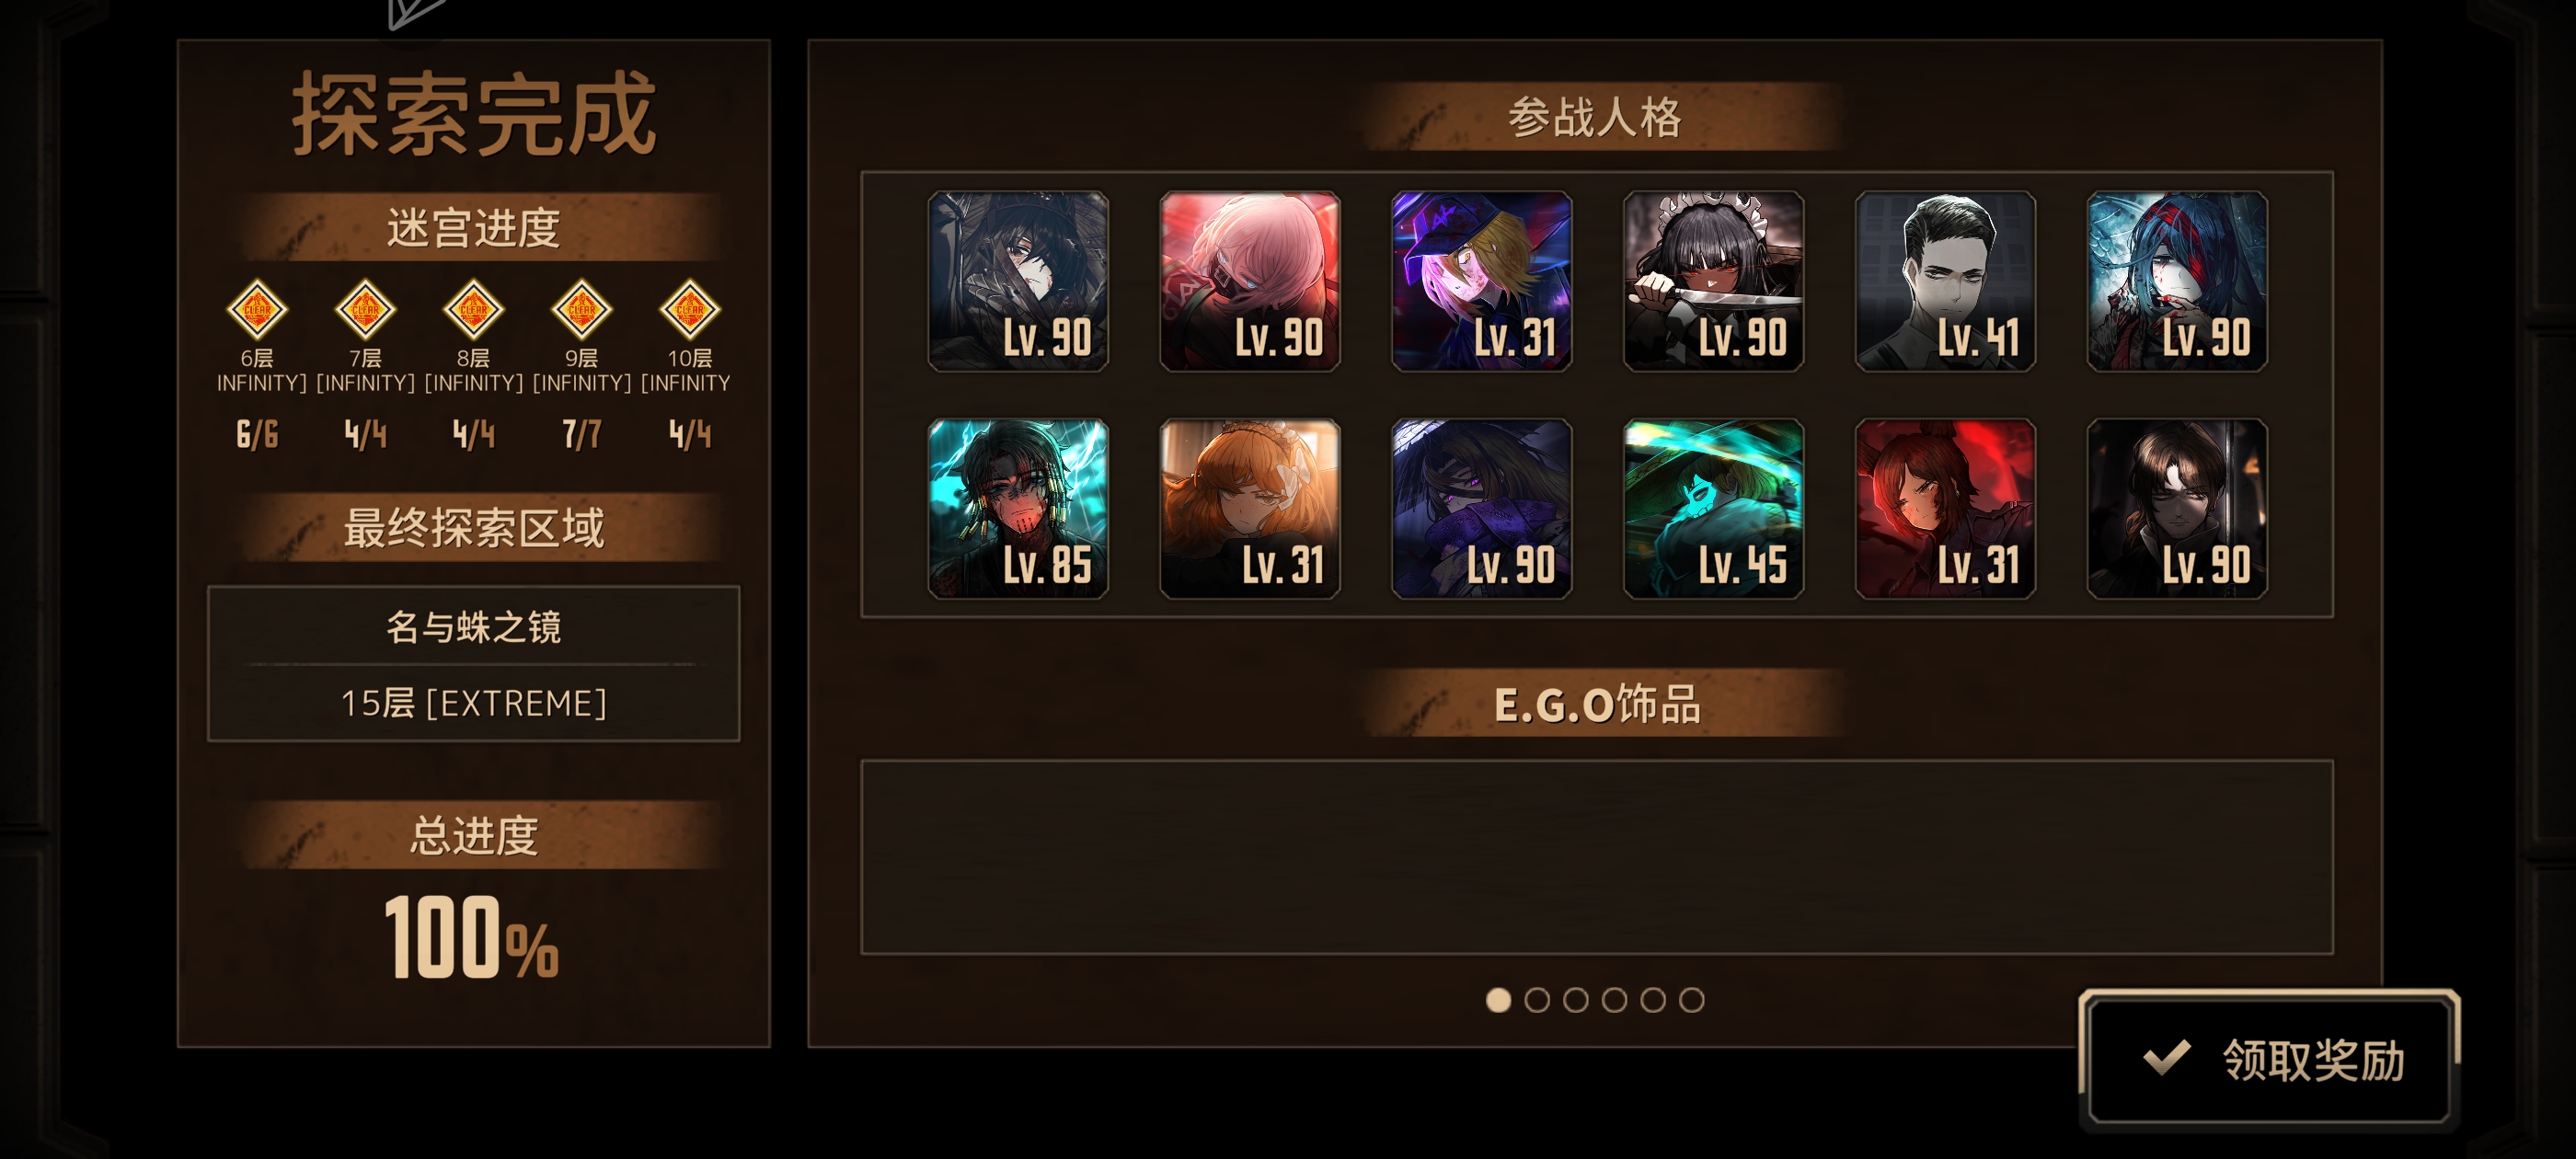Go to the fourth page indicator dot
The image size is (2576, 1159).
point(1614,1000)
